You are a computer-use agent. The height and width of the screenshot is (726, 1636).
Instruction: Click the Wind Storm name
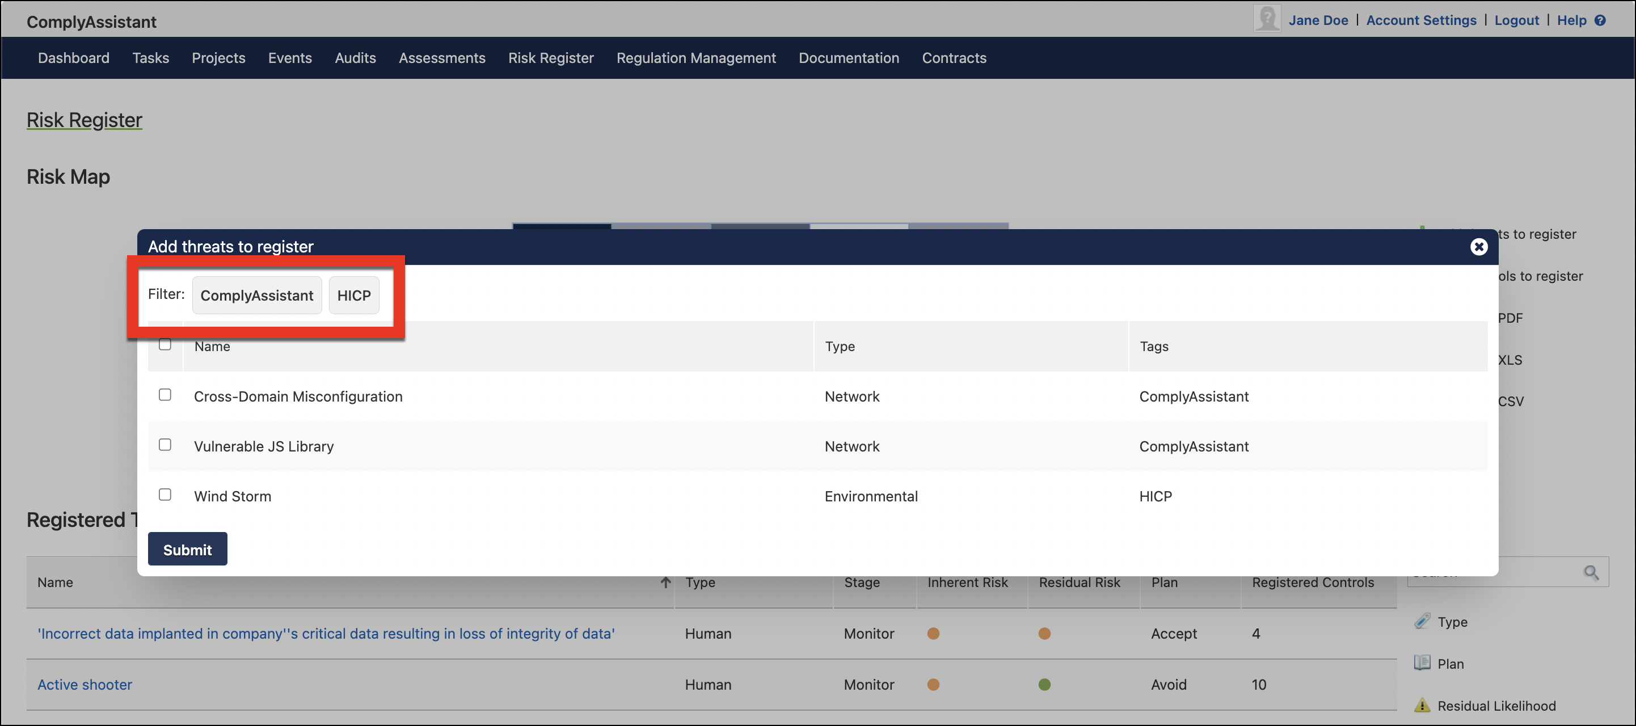[233, 496]
